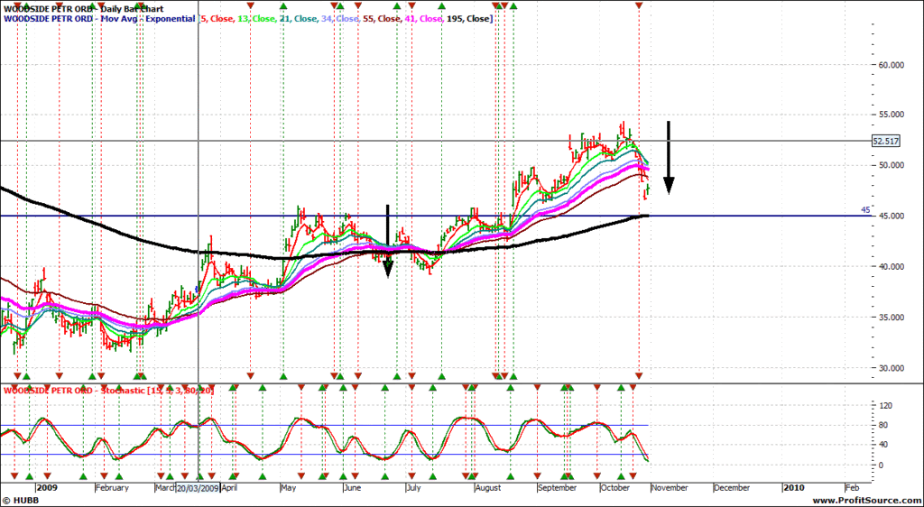The width and height of the screenshot is (924, 507).
Task: Select the magenta '41, Close' legend entry
Action: [424, 19]
